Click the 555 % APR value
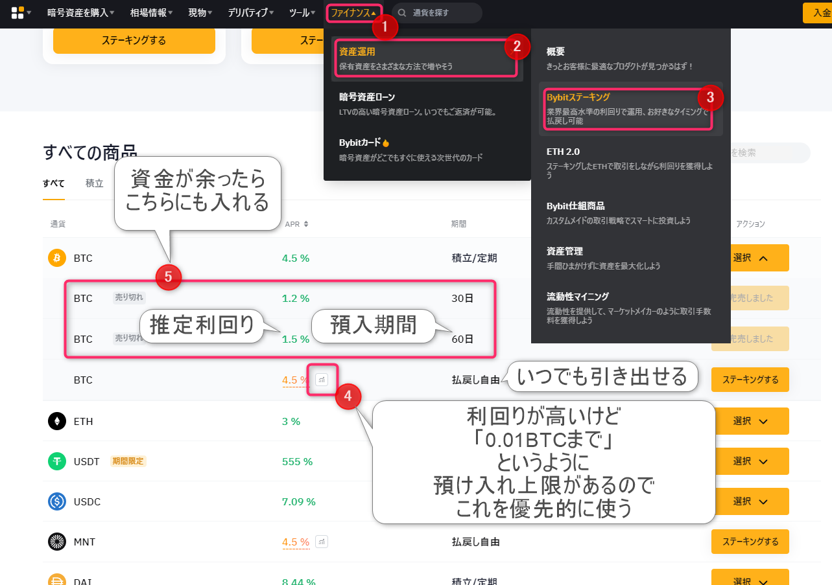 pyautogui.click(x=298, y=461)
